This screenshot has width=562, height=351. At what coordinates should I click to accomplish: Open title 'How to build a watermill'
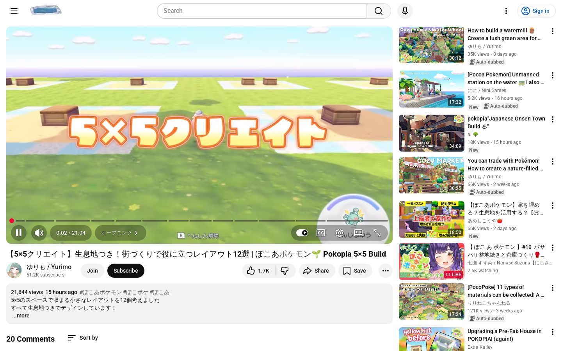[x=505, y=34]
